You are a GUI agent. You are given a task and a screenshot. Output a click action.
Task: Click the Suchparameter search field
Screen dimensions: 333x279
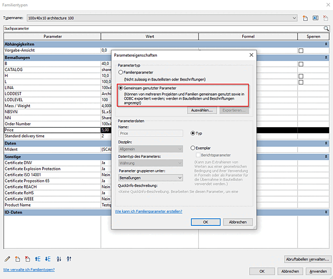click(163, 29)
